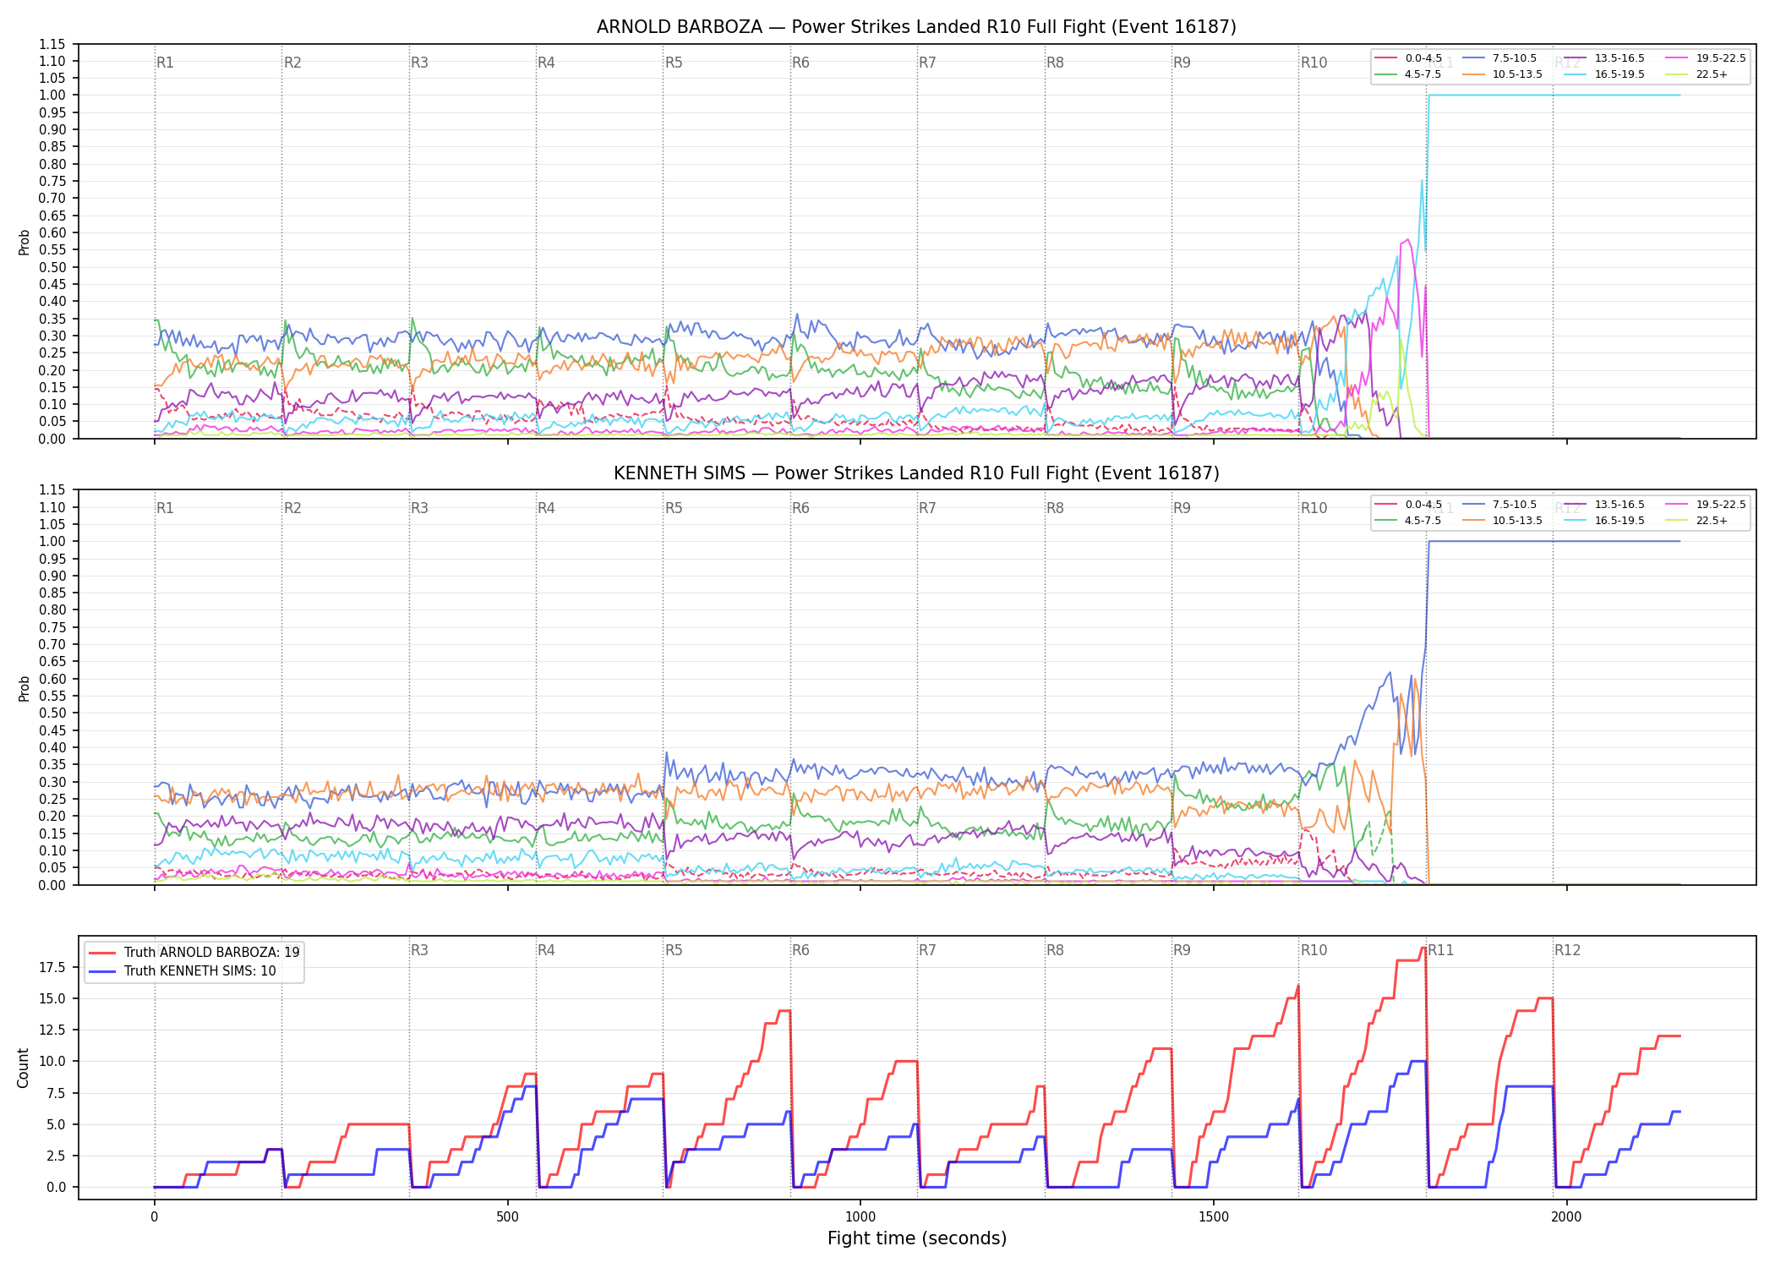Select the 22.5+ legend entry in Barboza chart
Viewport: 1775px width, 1268px height.
1697,74
